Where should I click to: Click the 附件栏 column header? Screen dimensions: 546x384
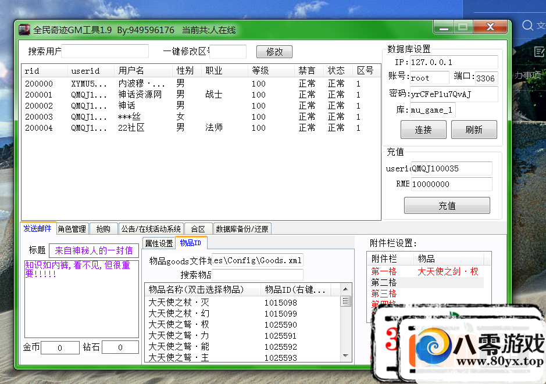tap(390, 259)
